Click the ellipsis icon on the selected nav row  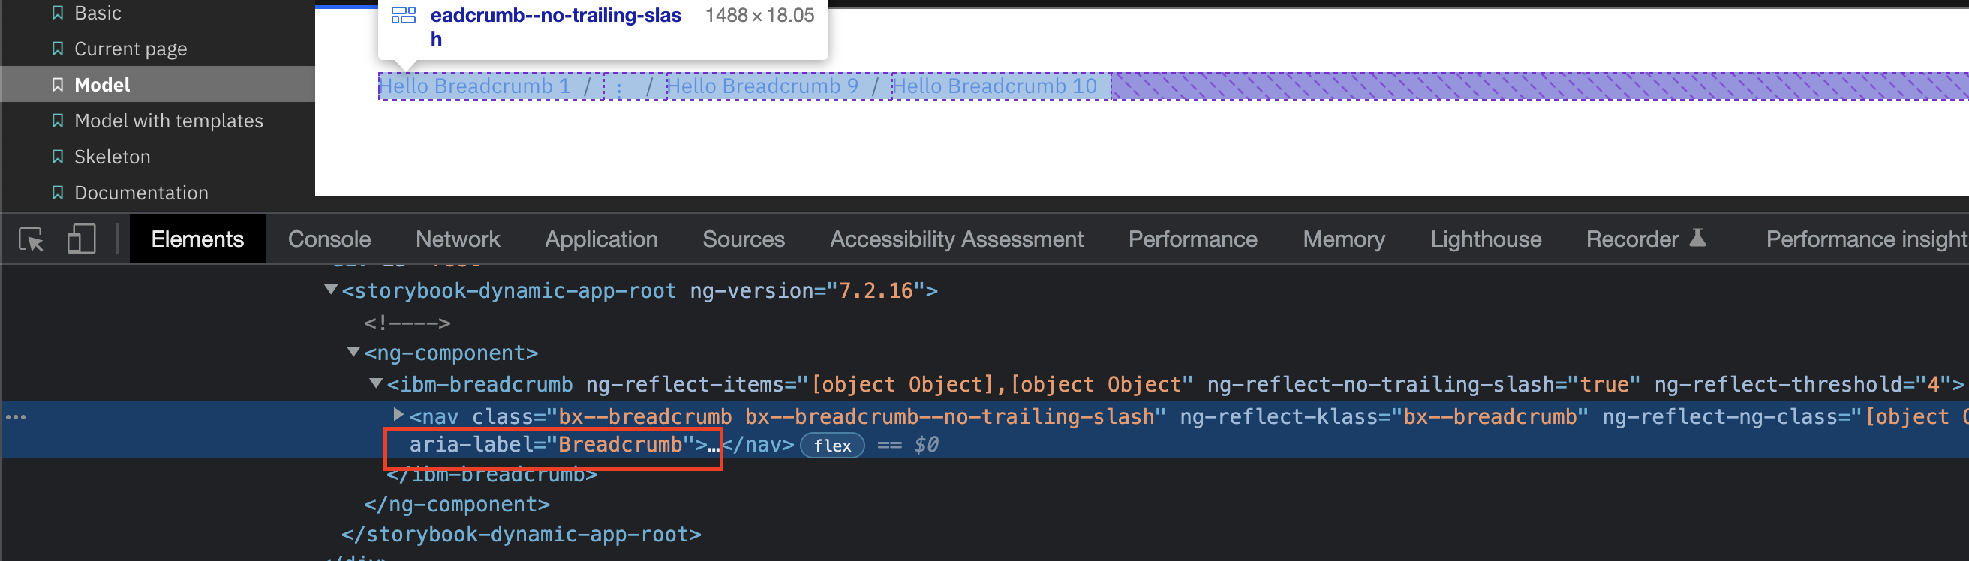tap(16, 415)
